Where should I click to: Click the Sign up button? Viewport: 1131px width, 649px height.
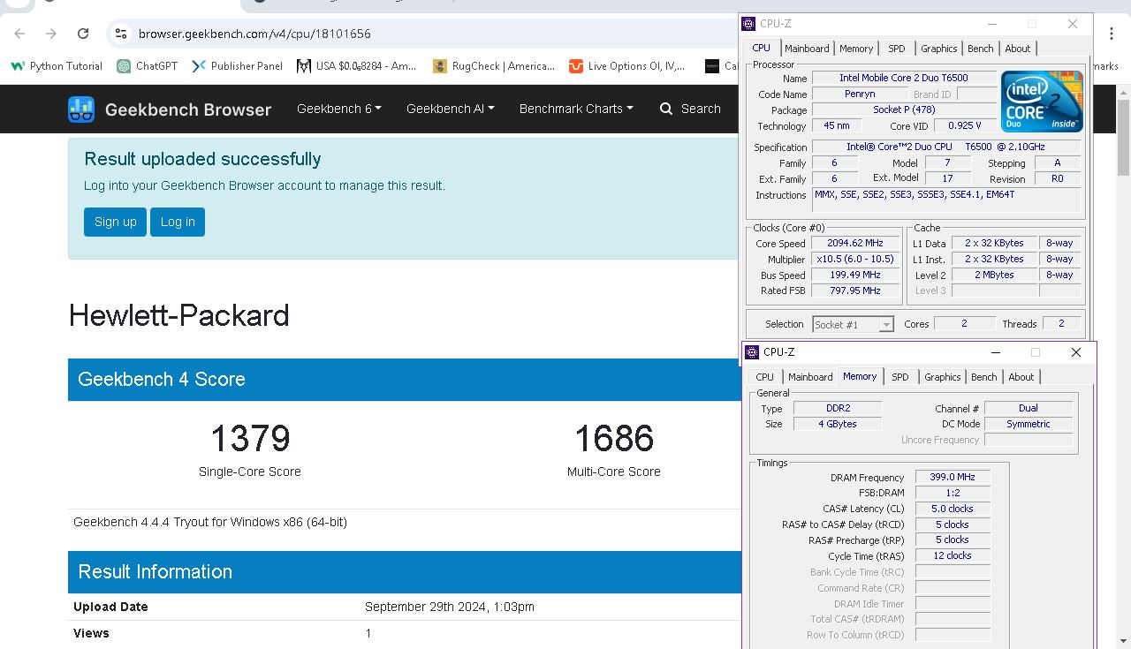(116, 222)
